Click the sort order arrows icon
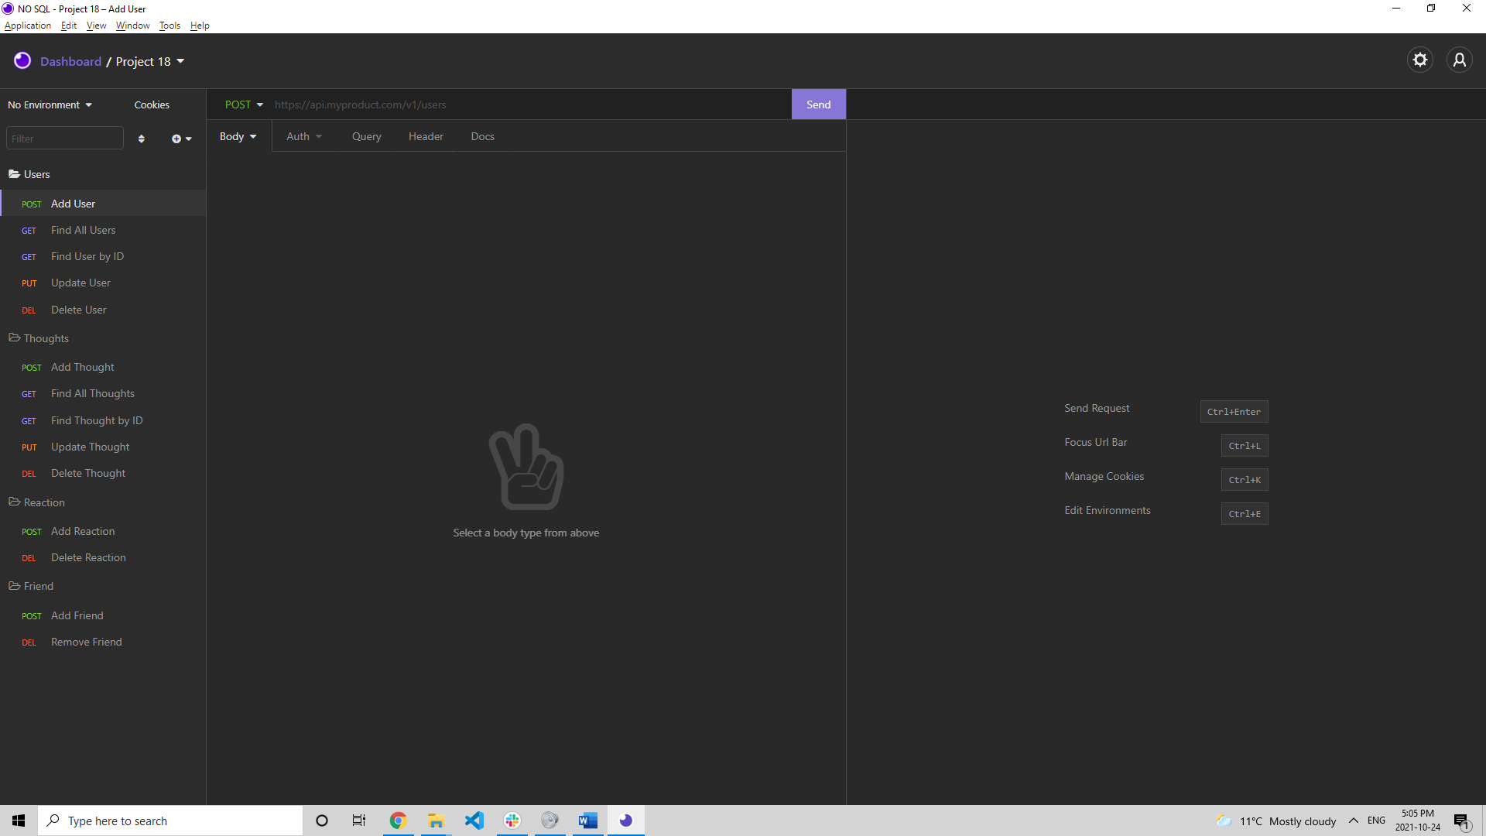 [x=141, y=139]
